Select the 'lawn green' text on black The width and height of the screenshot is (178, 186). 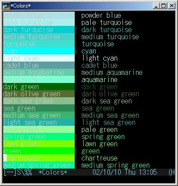(100, 144)
